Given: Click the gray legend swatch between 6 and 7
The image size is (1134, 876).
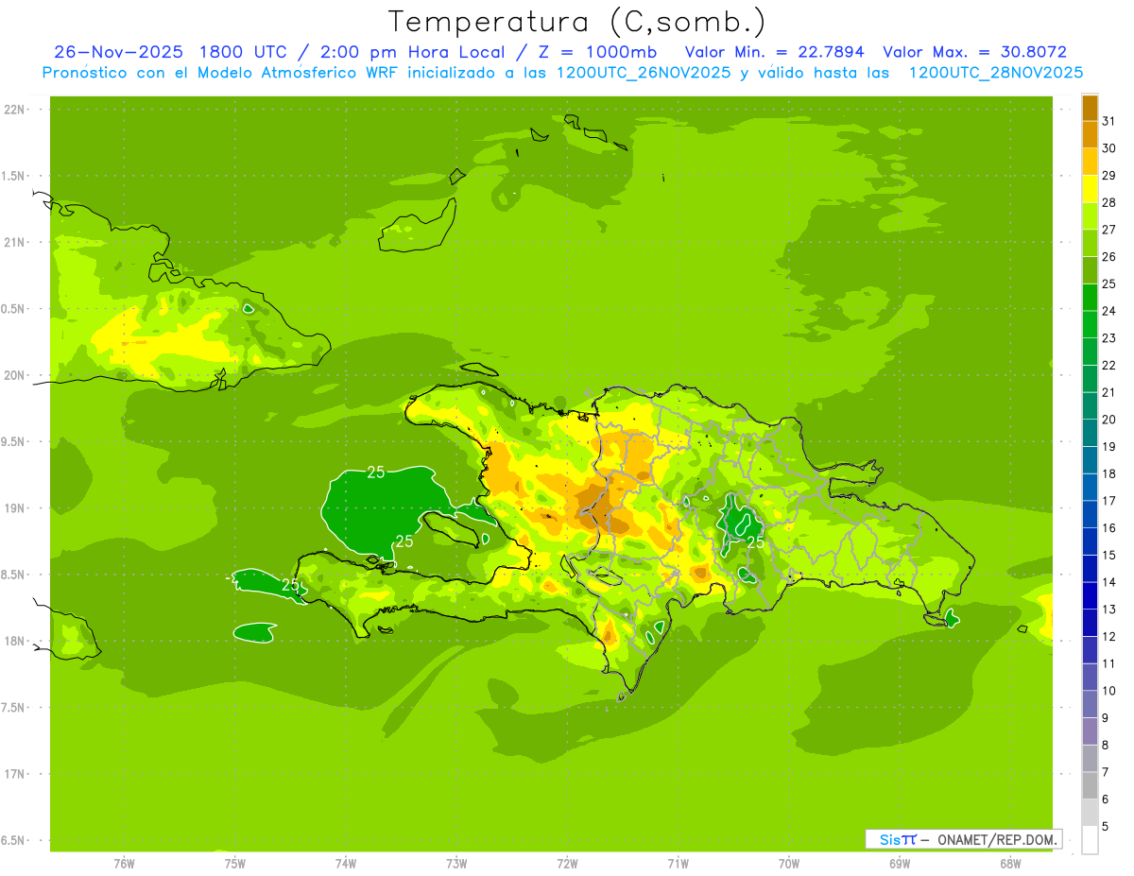Looking at the screenshot, I should point(1090,785).
